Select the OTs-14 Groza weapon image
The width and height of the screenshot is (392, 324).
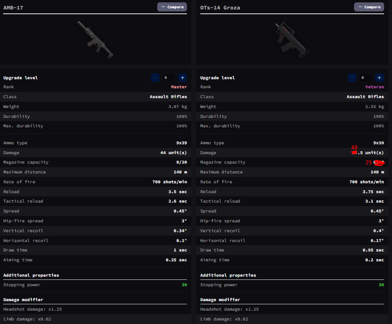coord(292,40)
